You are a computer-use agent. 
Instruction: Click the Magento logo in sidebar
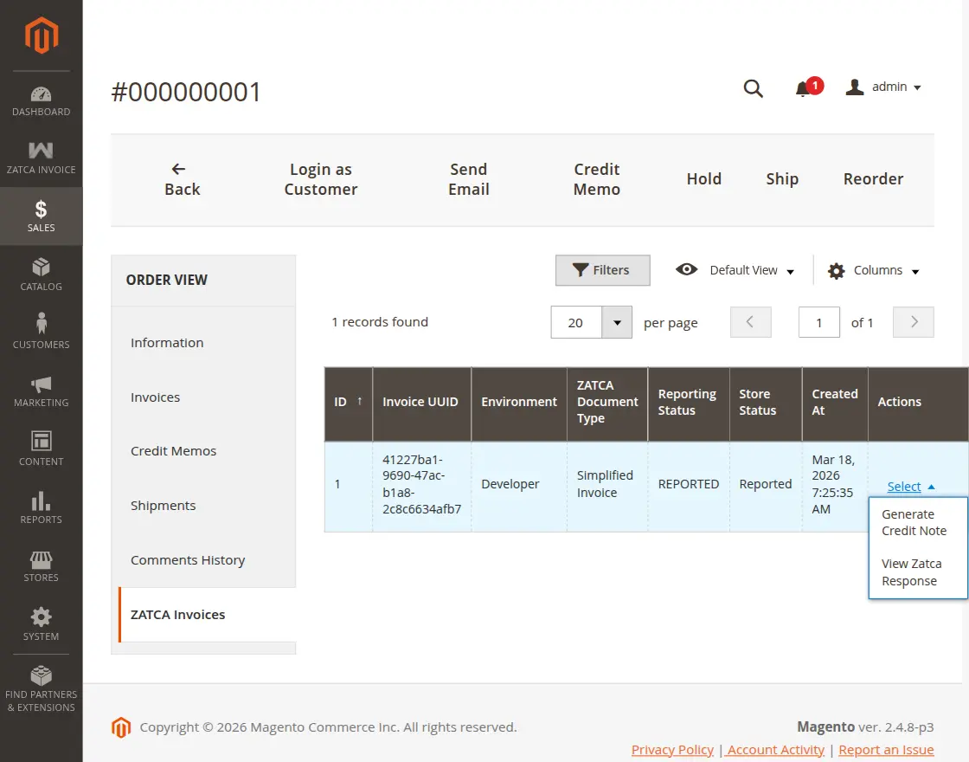pyautogui.click(x=42, y=36)
